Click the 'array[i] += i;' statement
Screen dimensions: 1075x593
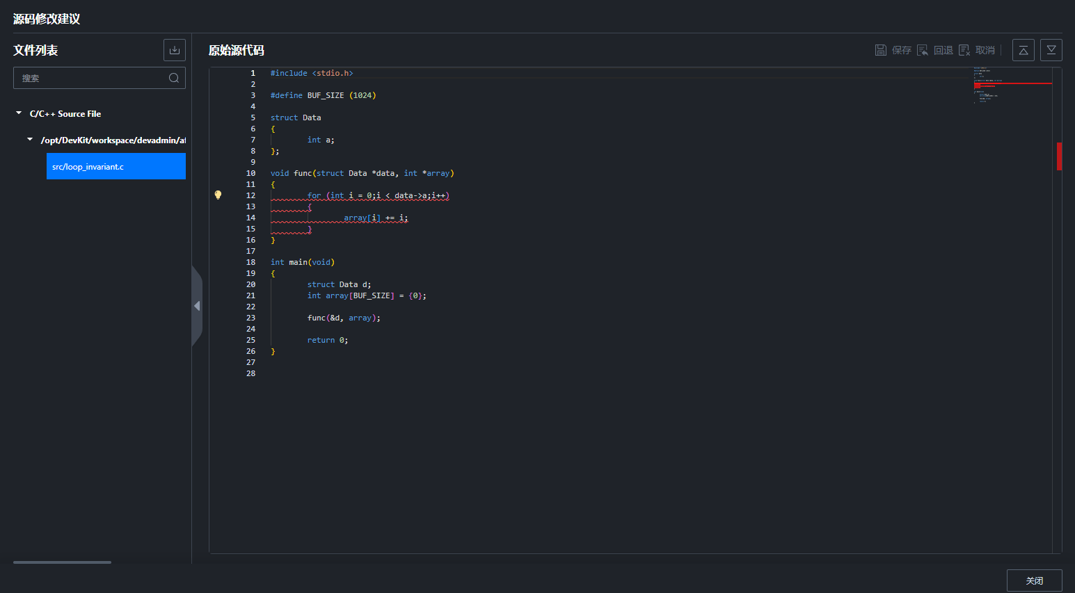point(376,218)
